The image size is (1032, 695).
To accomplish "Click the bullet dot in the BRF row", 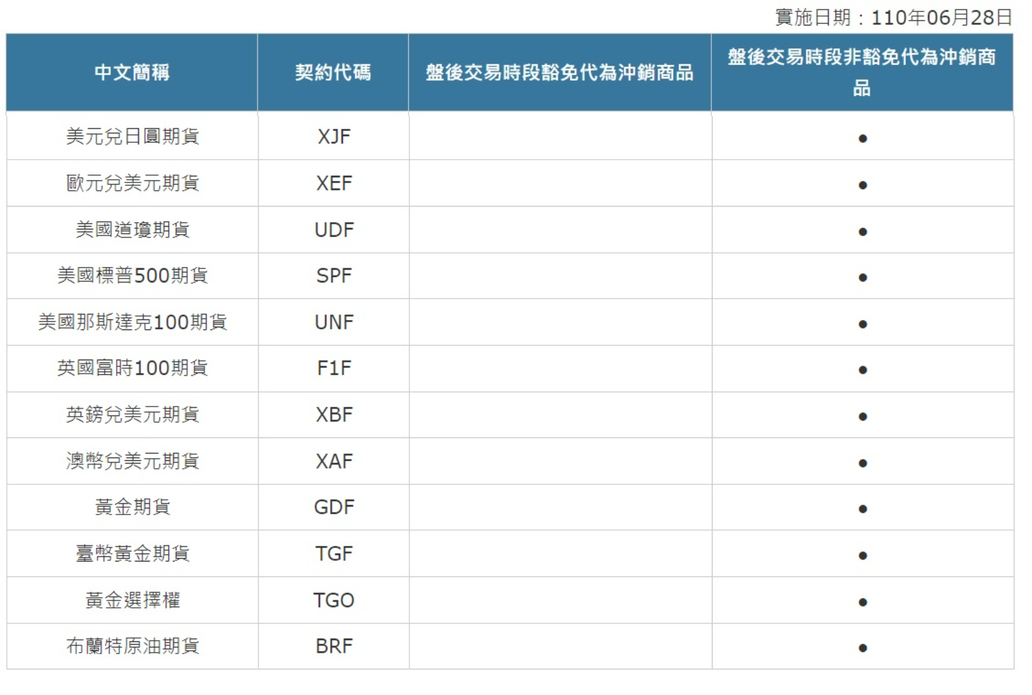I will pyautogui.click(x=862, y=648).
